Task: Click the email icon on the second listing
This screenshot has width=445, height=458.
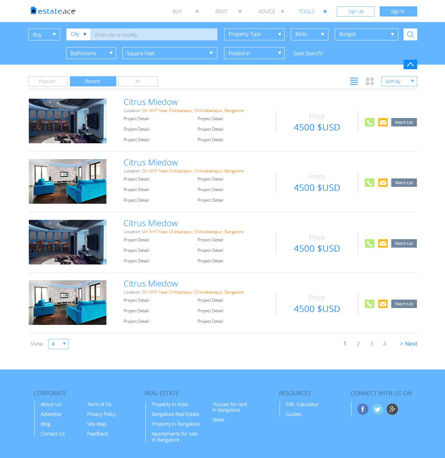Action: point(383,183)
